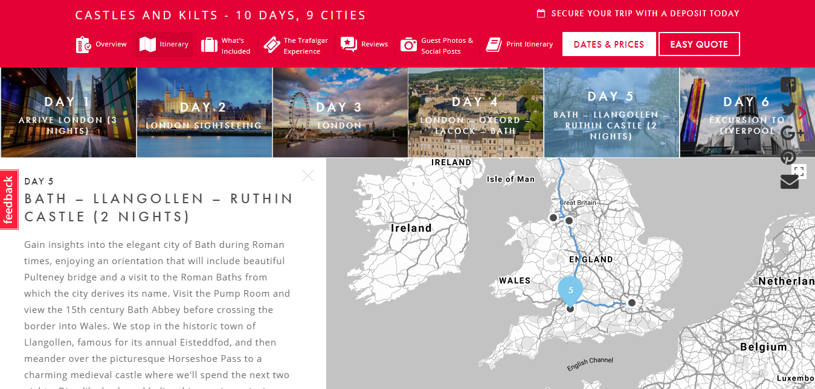Click Print Itinerary

[x=520, y=45]
